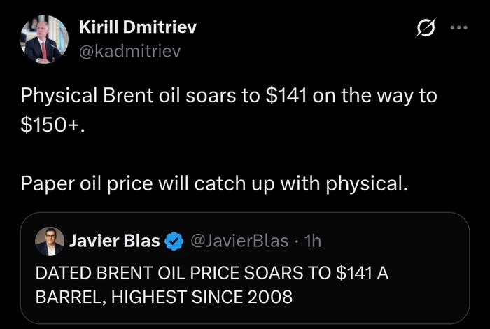Click the @JavierBlas handle

click(x=239, y=241)
